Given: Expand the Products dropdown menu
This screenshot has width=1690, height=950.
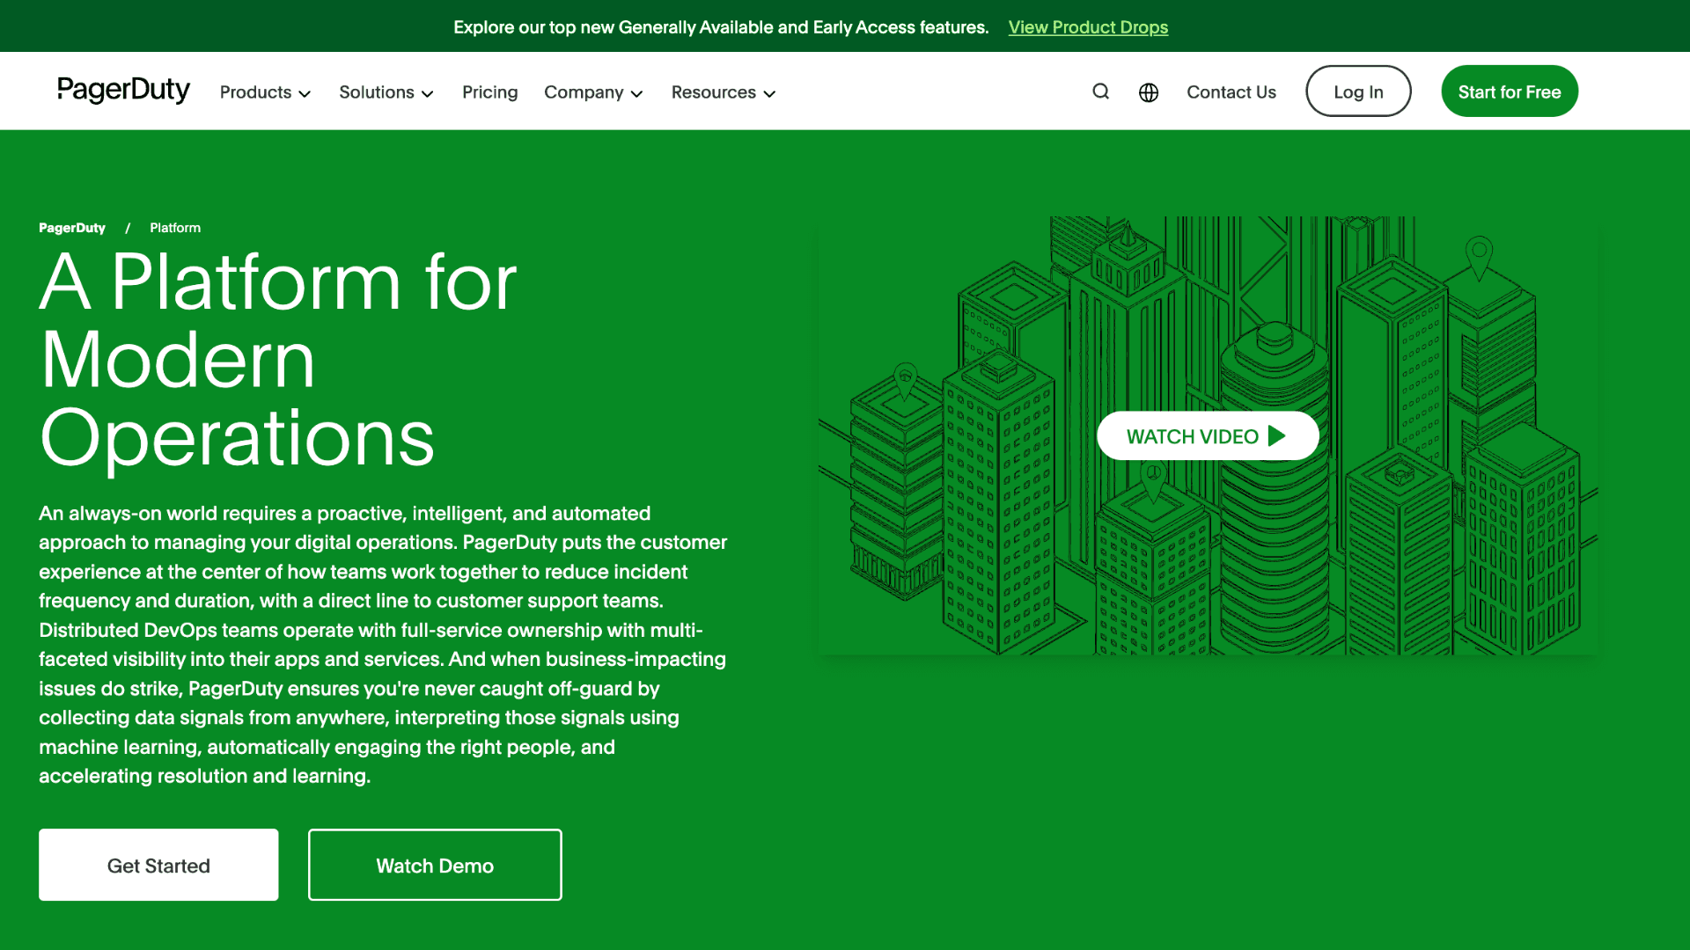Looking at the screenshot, I should coord(265,92).
